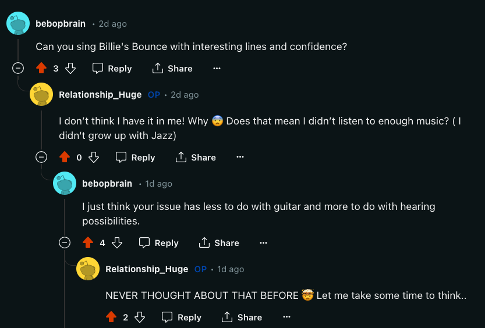The height and width of the screenshot is (328, 485).
Task: Share the "hearing possibilities" comment
Action: coord(219,243)
